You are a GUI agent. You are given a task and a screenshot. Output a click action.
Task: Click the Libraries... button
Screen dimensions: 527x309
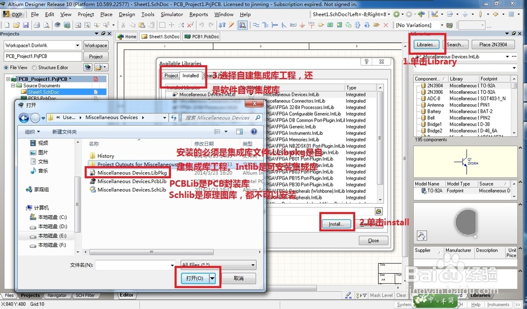click(x=426, y=44)
